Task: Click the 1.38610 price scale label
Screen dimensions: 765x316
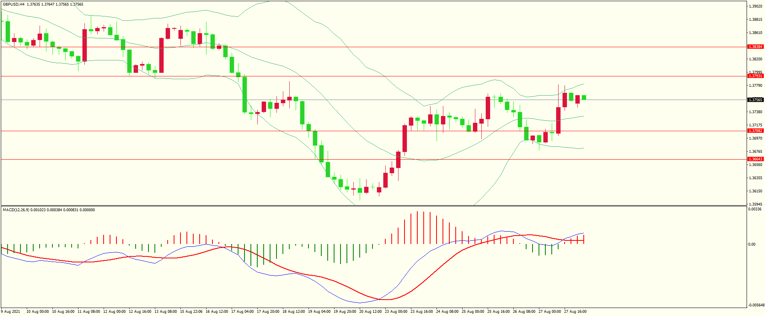Action: (755, 33)
